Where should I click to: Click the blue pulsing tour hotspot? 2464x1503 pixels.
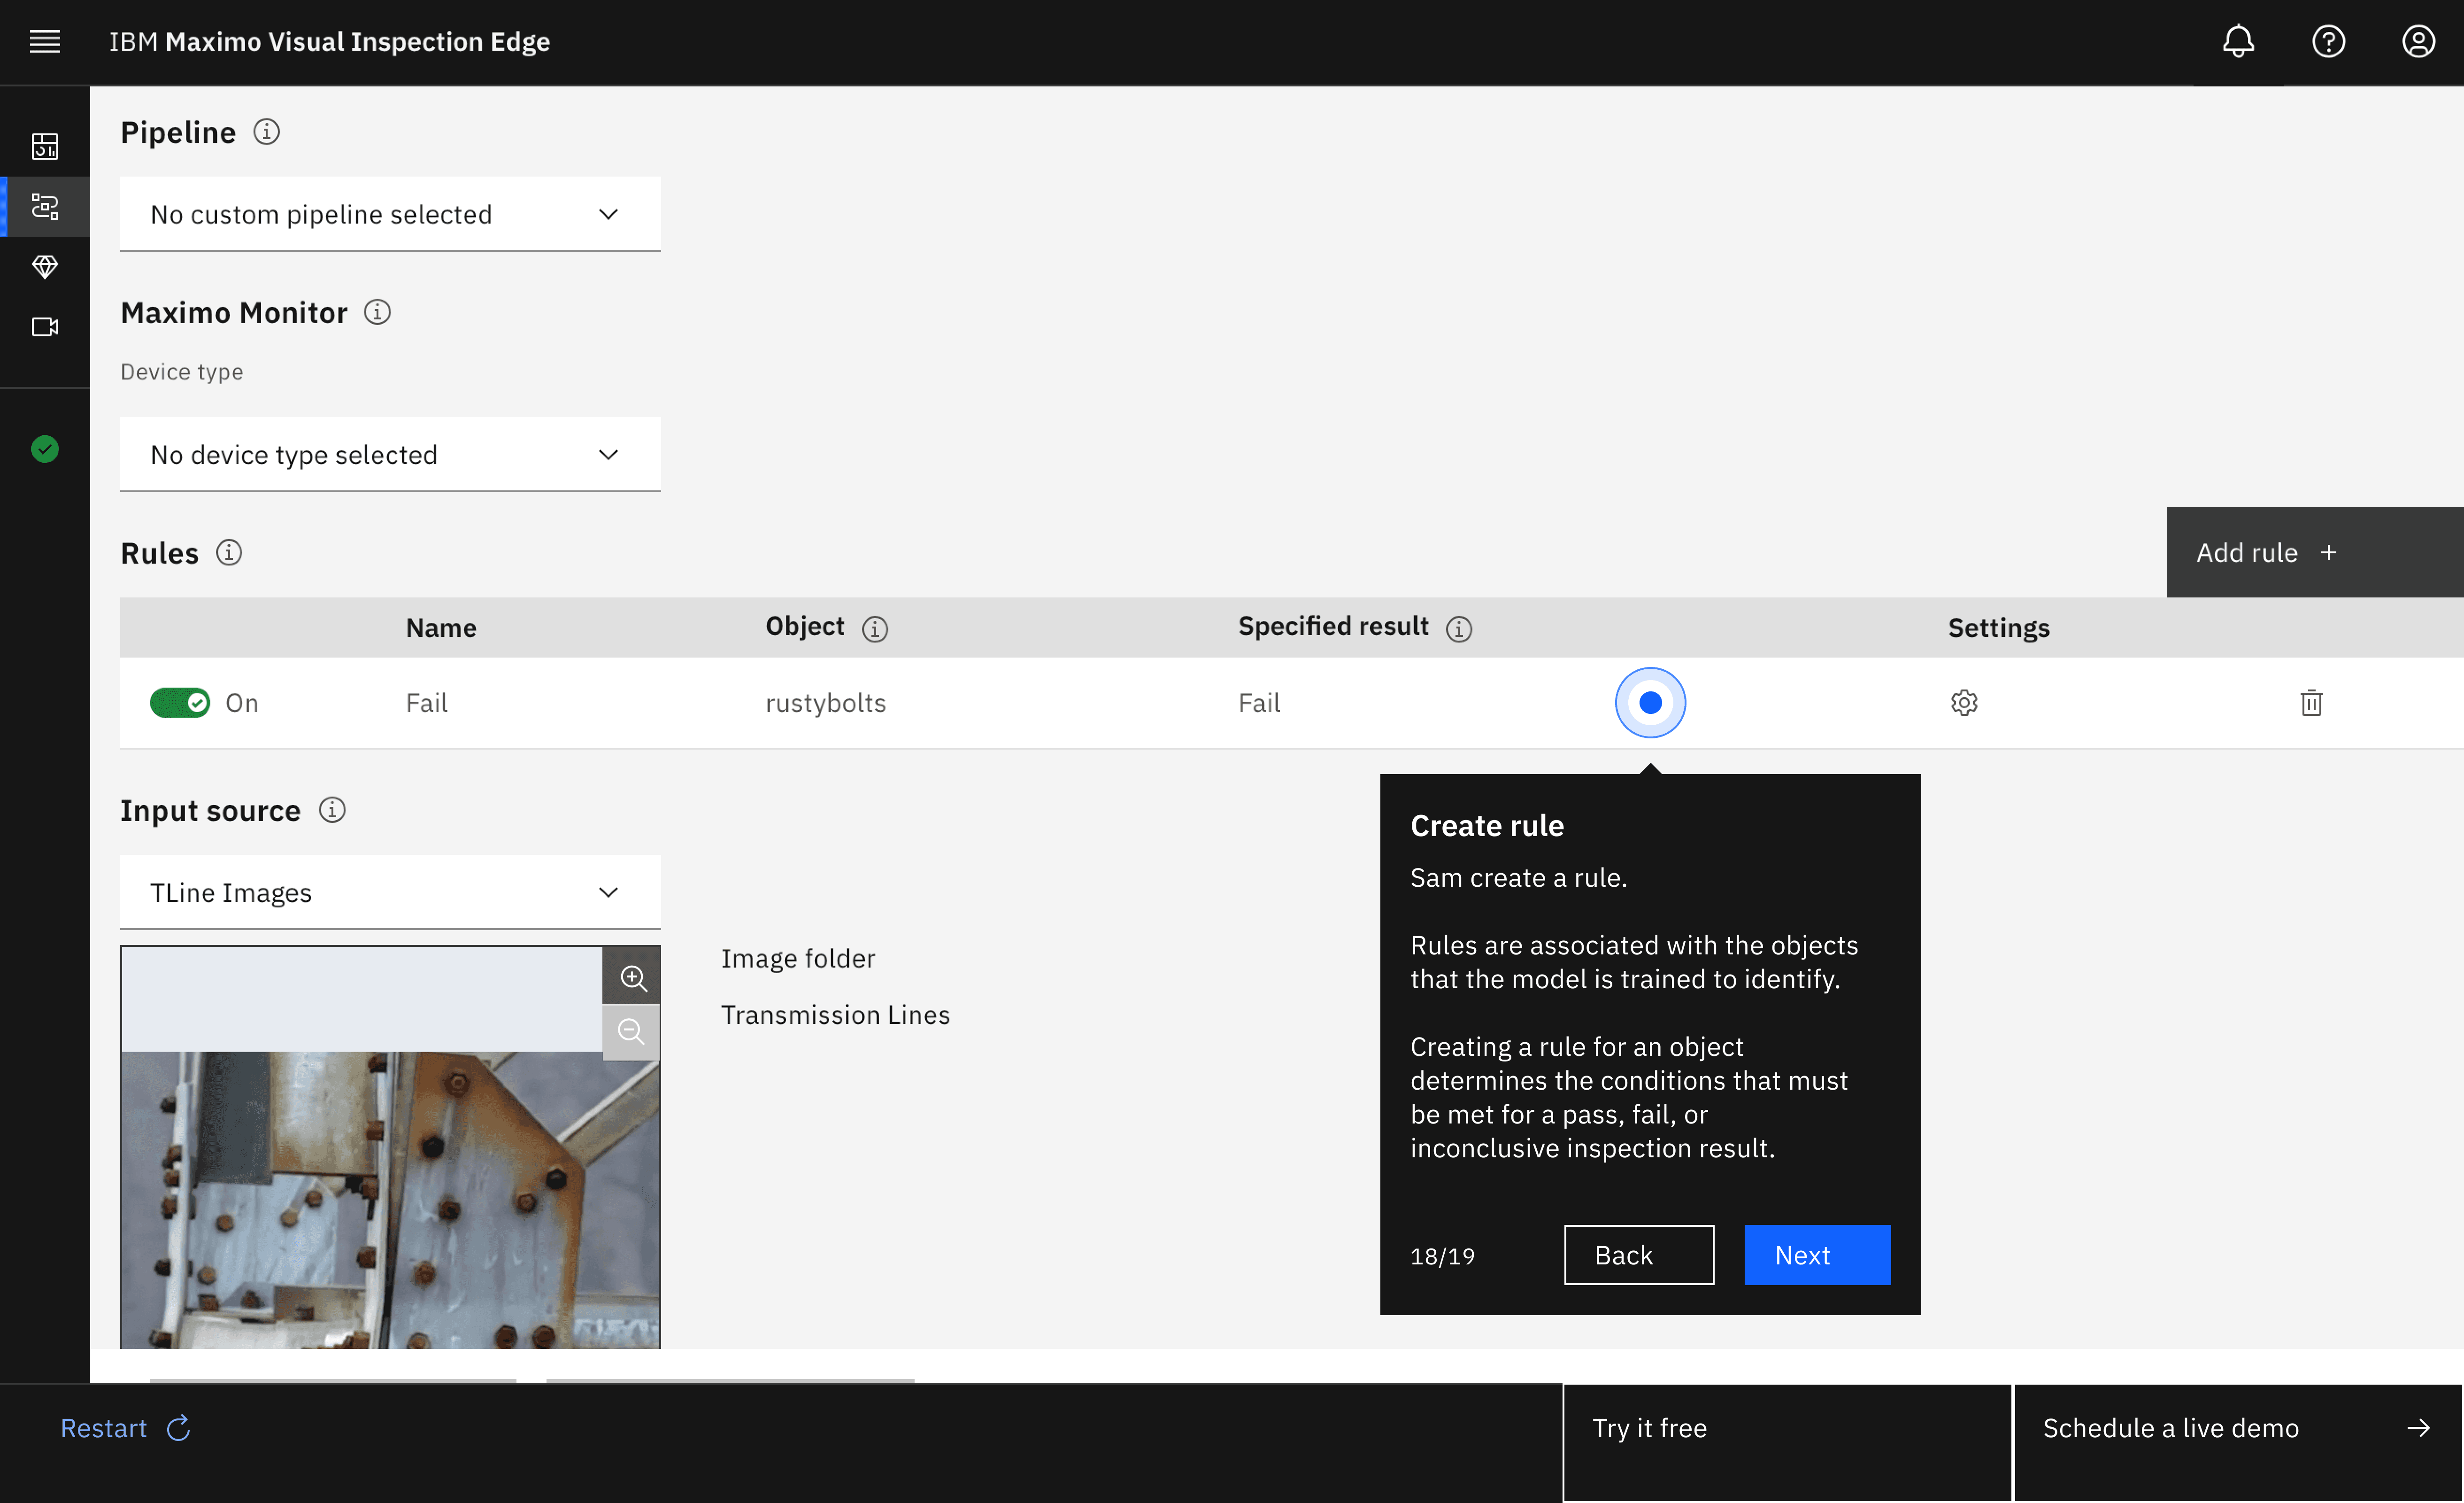pos(1650,703)
